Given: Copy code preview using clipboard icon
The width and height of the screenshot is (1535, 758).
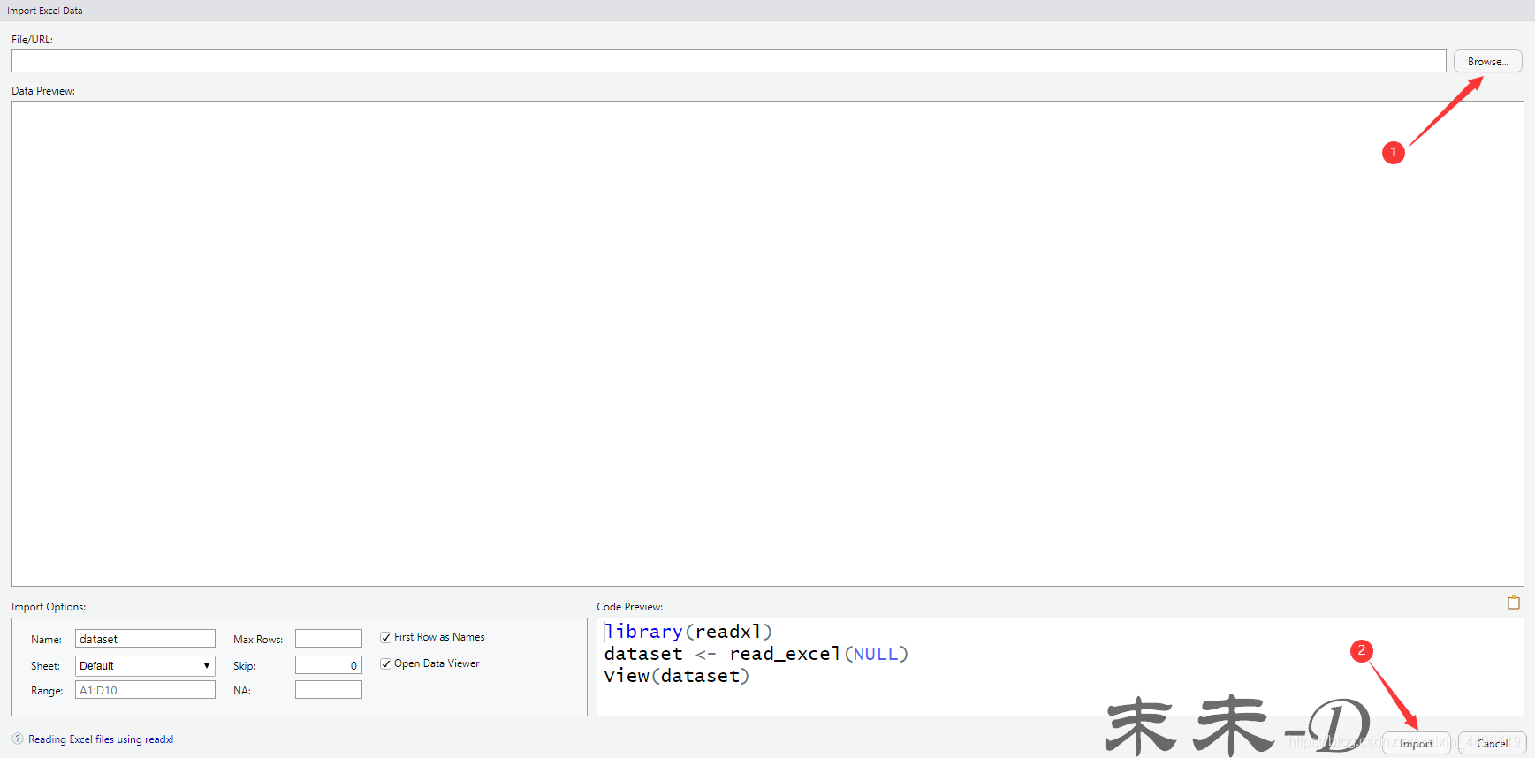Looking at the screenshot, I should tap(1513, 603).
